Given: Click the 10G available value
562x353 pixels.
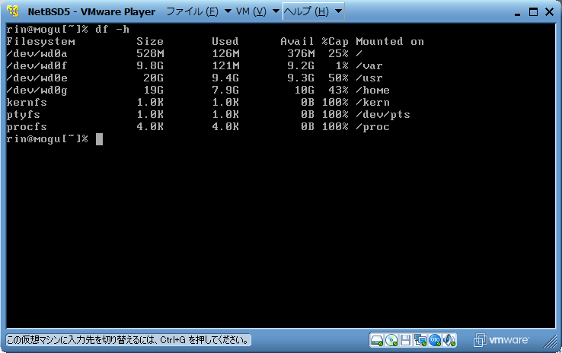Looking at the screenshot, I should pos(305,91).
